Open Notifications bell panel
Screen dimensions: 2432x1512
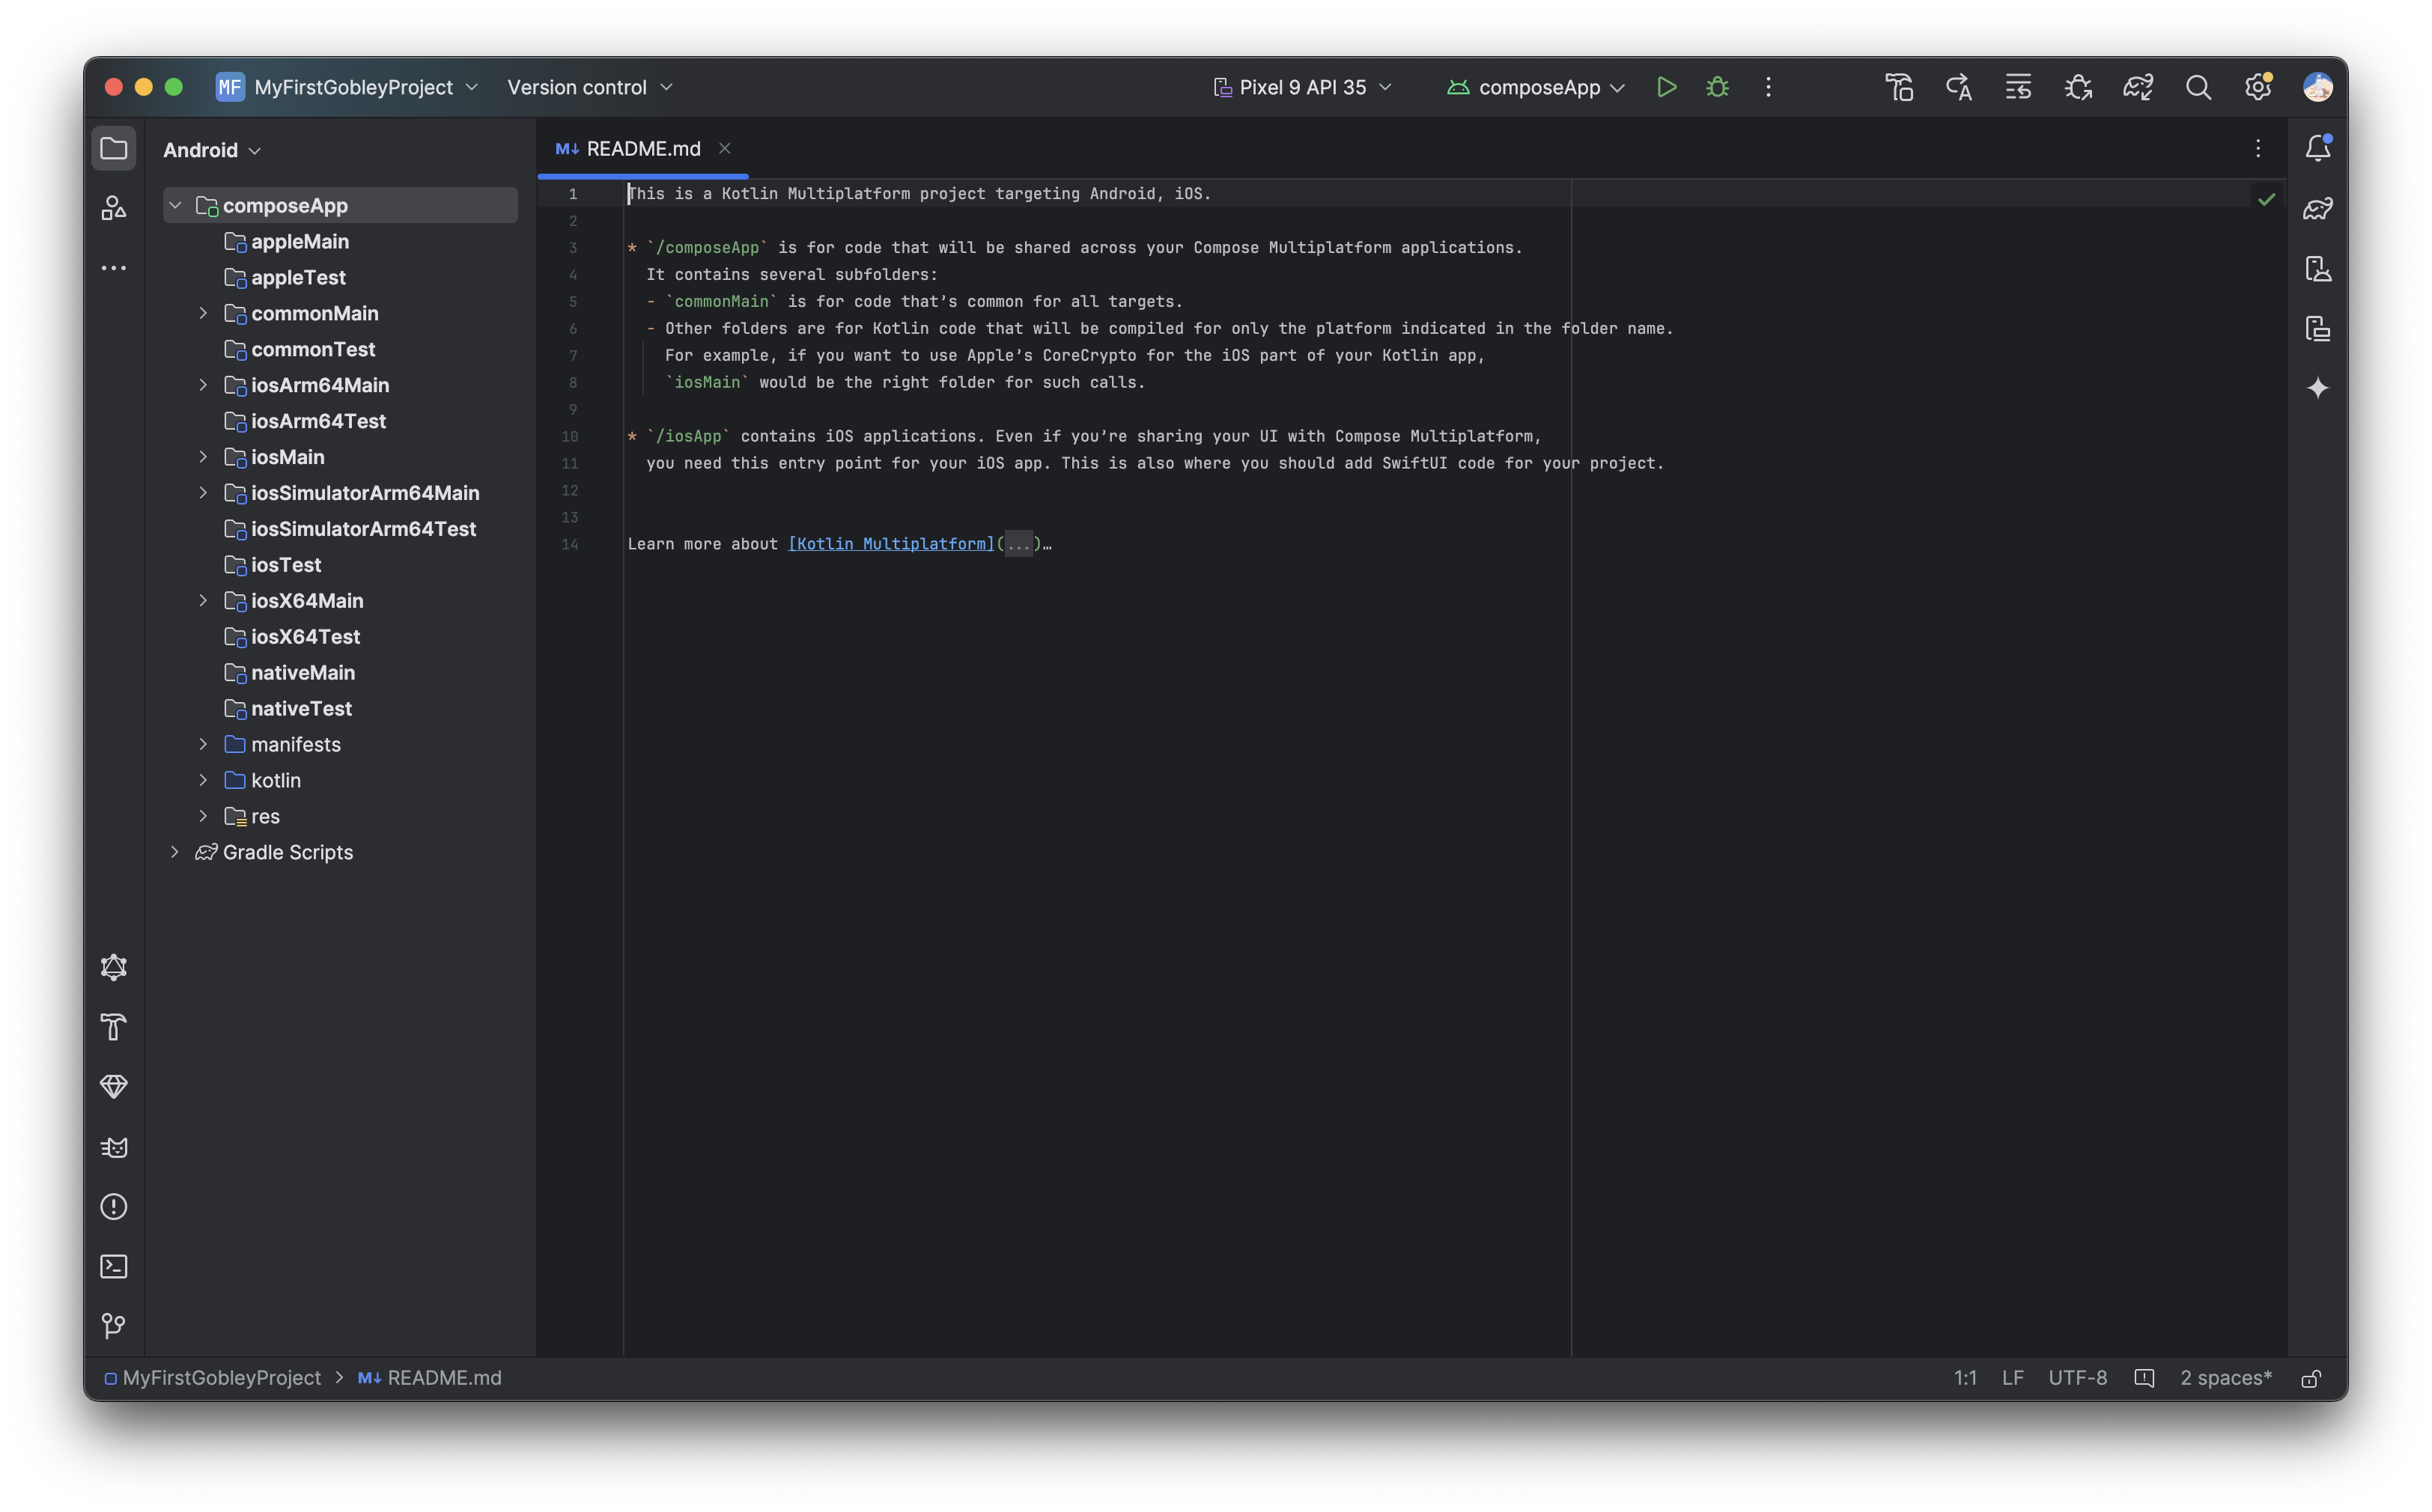pyautogui.click(x=2317, y=148)
